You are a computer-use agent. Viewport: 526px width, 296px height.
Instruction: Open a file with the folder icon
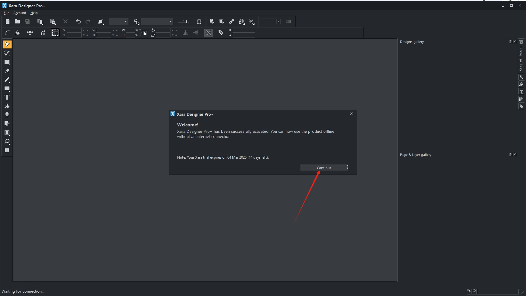(17, 21)
